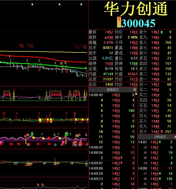Select the 14:09:23 tick with volume 17
Viewport: 176px width, 189px height.
tap(112, 179)
